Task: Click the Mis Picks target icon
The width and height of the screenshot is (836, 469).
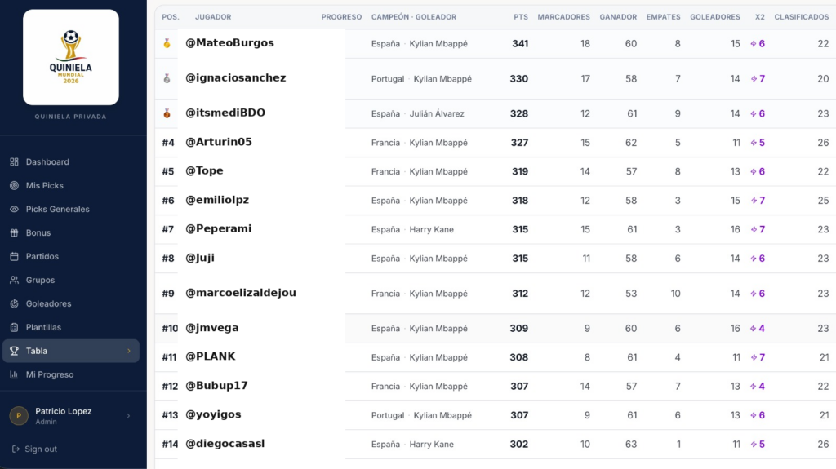Action: [x=15, y=185]
